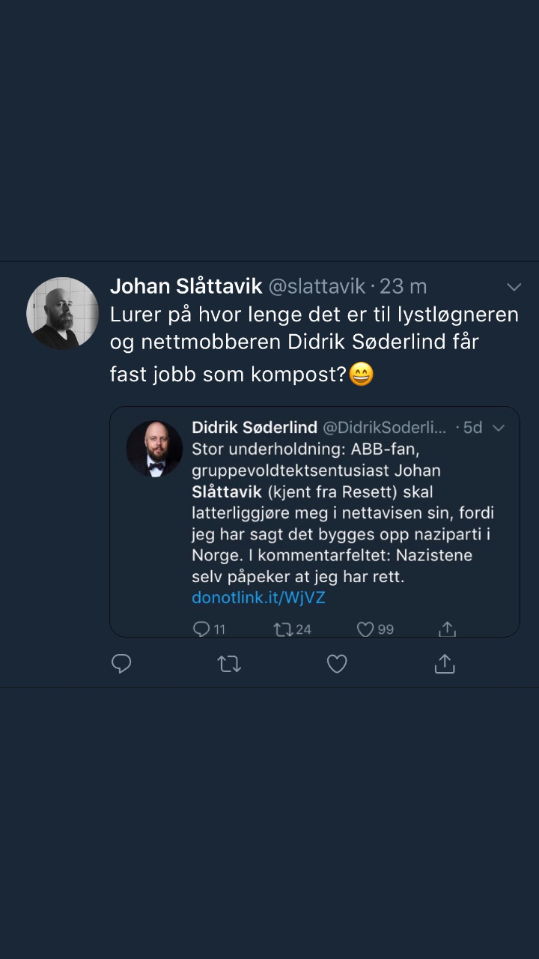The width and height of the screenshot is (539, 959).
Task: Open the donotlink.it/WjVZ link
Action: [258, 598]
